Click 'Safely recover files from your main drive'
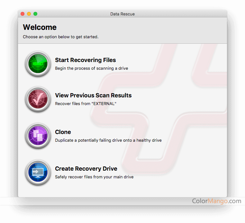245x223 pixels. coord(94,177)
